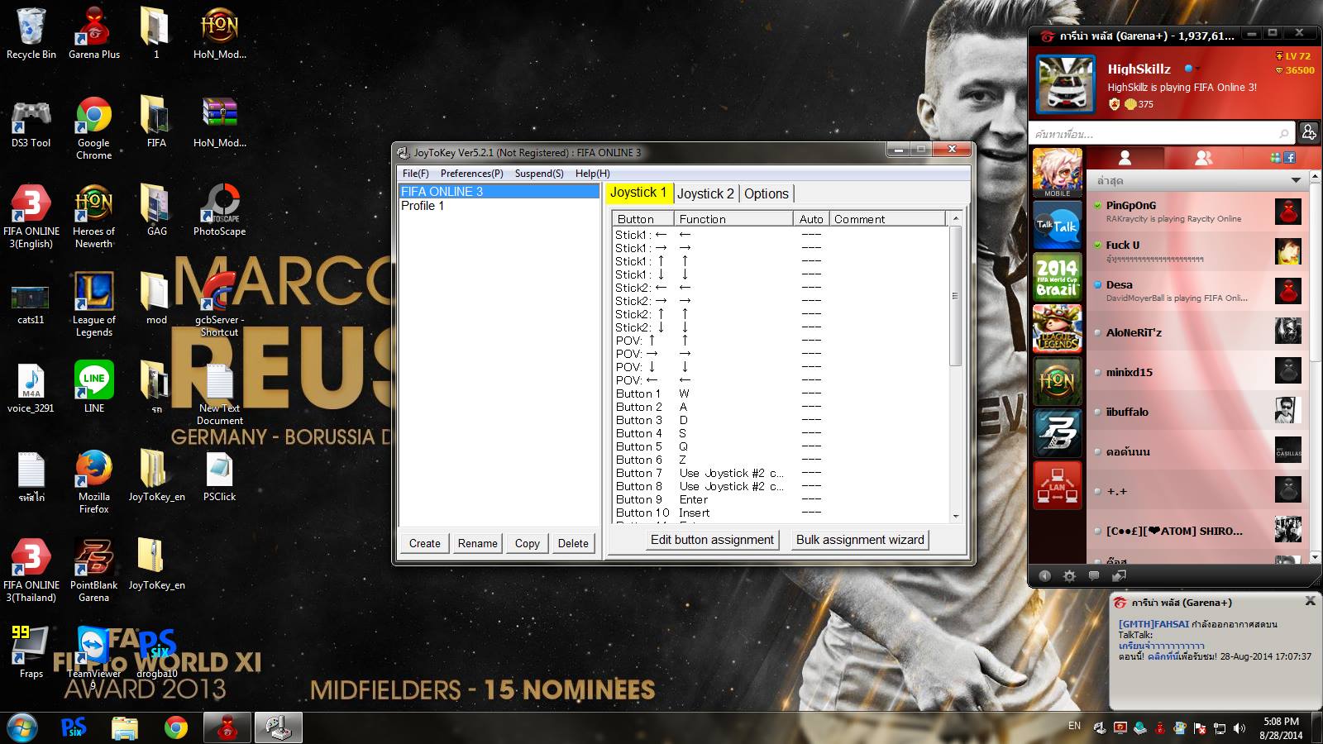
Task: Click the search magnifier in Garena friend search
Action: coord(1284,133)
